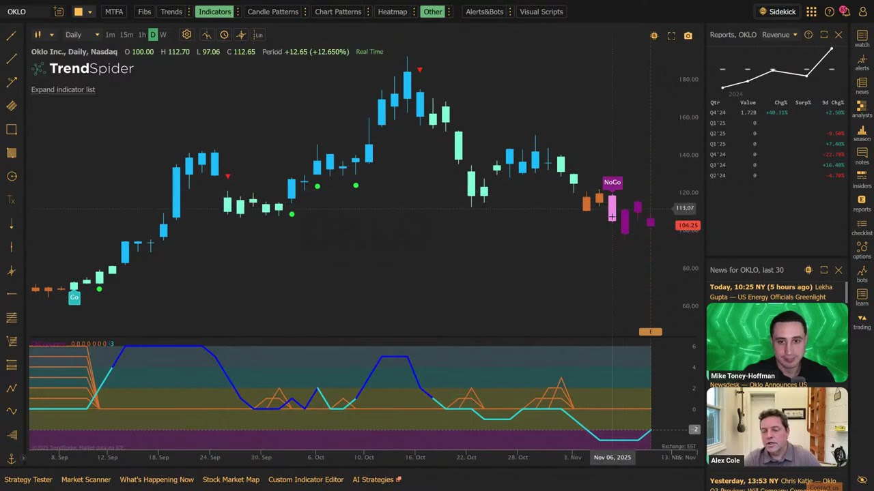The width and height of the screenshot is (874, 491).
Task: Click the OKLO symbol input field
Action: pos(26,12)
